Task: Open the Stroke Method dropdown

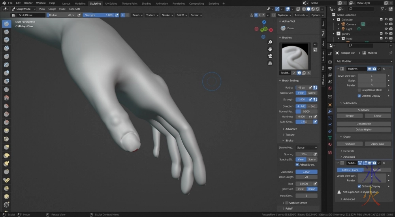Action: pos(307,147)
